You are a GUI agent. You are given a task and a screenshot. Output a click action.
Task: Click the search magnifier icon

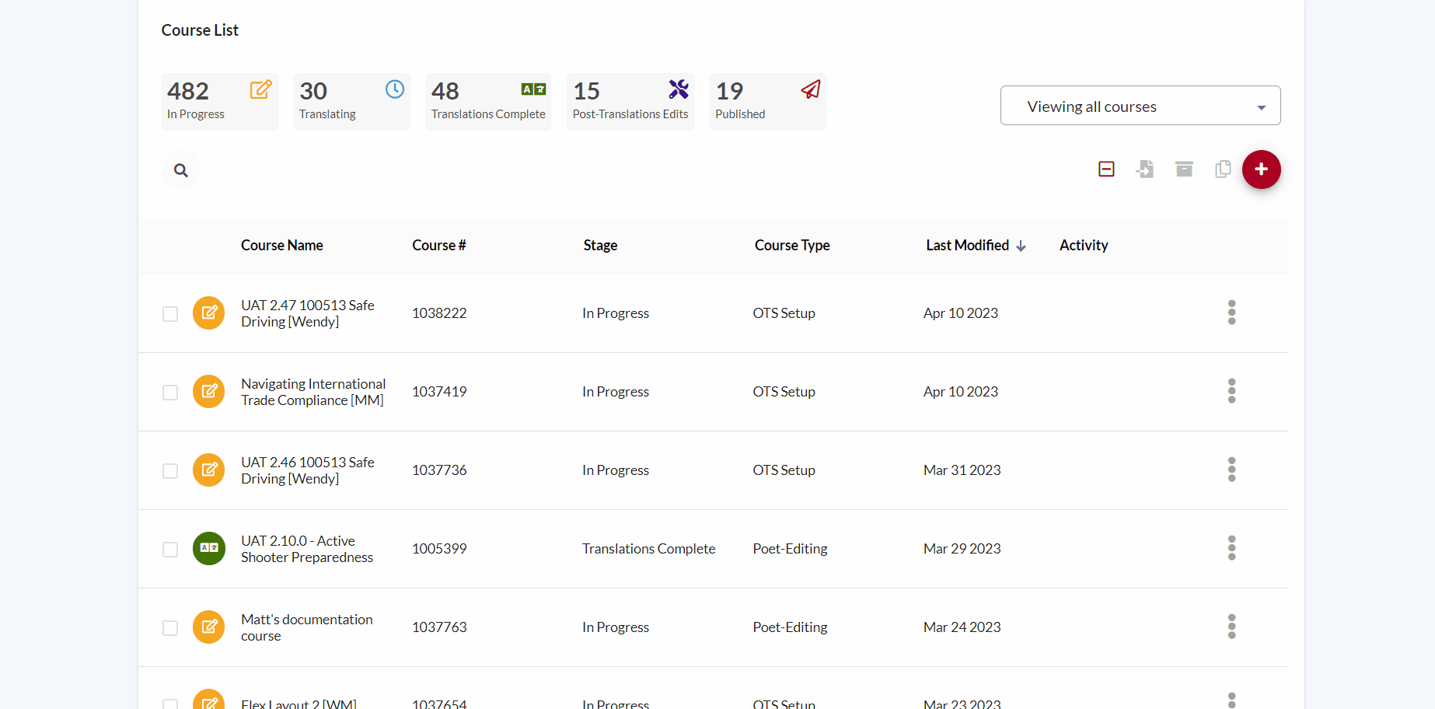(180, 170)
